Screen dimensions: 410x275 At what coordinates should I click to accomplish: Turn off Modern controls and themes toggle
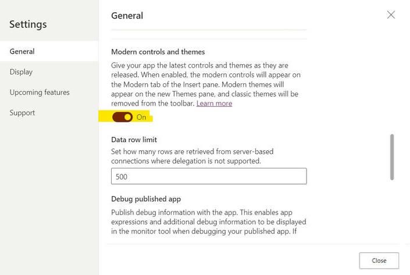coord(122,117)
